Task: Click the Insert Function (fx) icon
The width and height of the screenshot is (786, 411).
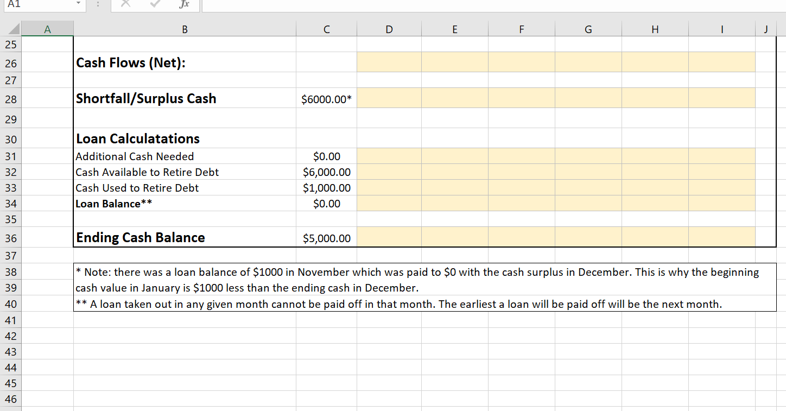Action: click(183, 5)
